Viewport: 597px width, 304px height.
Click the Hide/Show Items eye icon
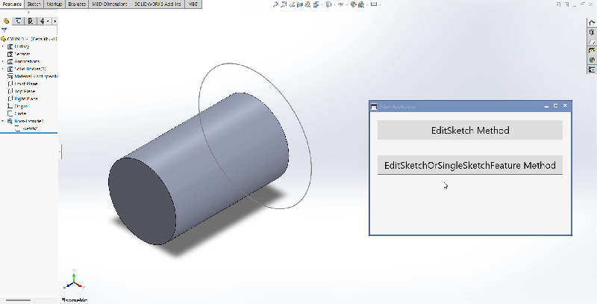click(x=341, y=4)
